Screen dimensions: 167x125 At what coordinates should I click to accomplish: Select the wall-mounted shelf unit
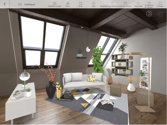tap(122, 64)
